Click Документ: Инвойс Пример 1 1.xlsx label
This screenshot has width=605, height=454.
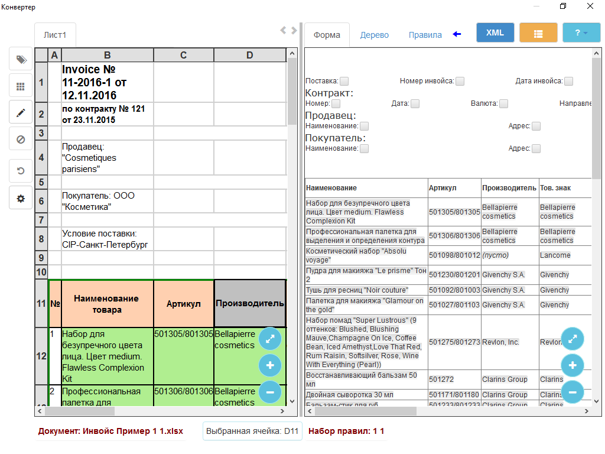pyautogui.click(x=110, y=431)
